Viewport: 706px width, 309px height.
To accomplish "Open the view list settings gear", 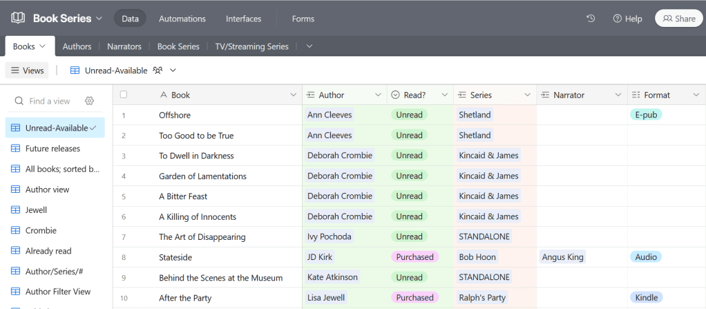I will point(89,101).
